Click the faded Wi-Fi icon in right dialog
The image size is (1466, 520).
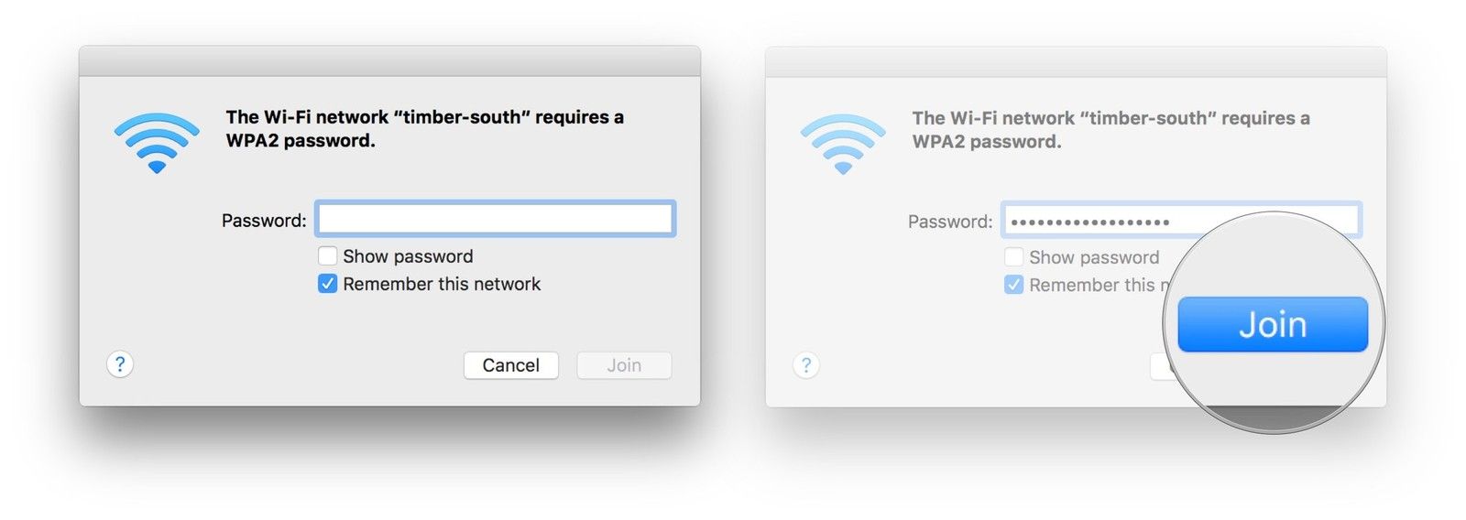click(843, 144)
